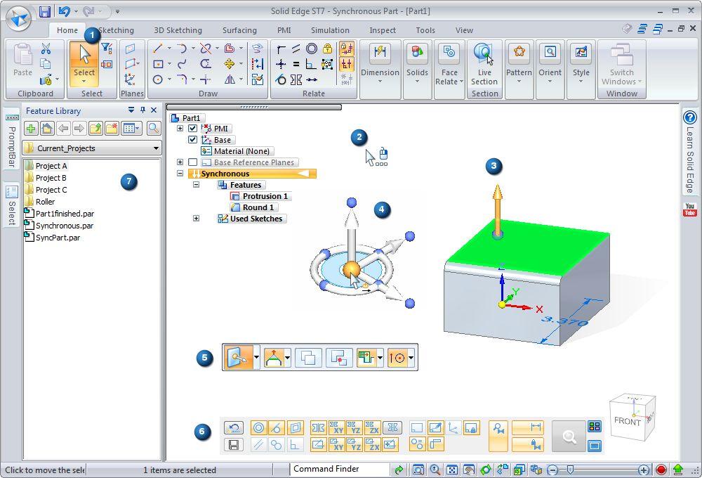Open the Dimension button dropdown arrow
The image size is (702, 478).
tap(380, 82)
